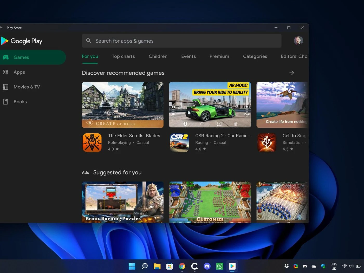
Task: Click the back arrow beside Play Store
Action: click(1, 28)
